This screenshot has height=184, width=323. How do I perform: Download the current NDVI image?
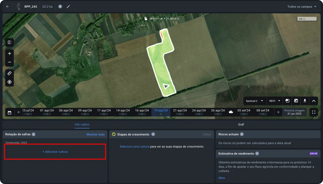tap(305, 101)
